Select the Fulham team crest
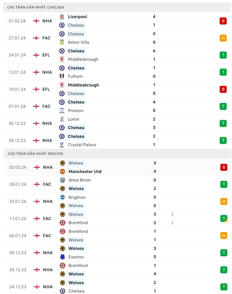Viewport: 232px width, 294px height. [x=62, y=76]
